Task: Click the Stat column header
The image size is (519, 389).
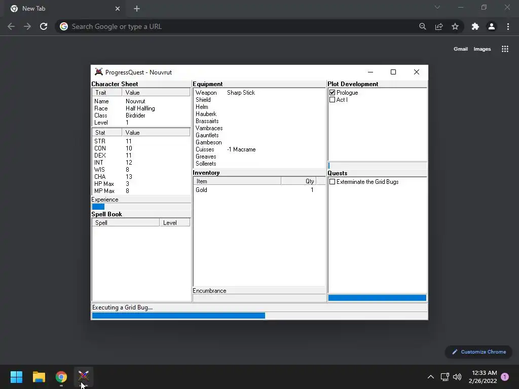Action: [107, 133]
